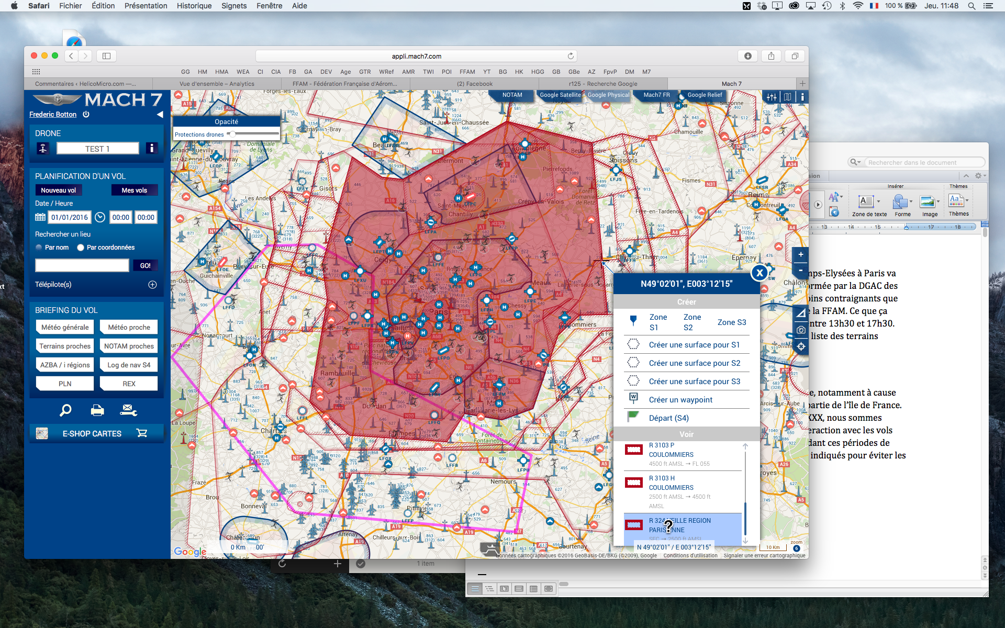Collapse the Word ribbon with chevron
This screenshot has height=628, width=1005.
(966, 176)
